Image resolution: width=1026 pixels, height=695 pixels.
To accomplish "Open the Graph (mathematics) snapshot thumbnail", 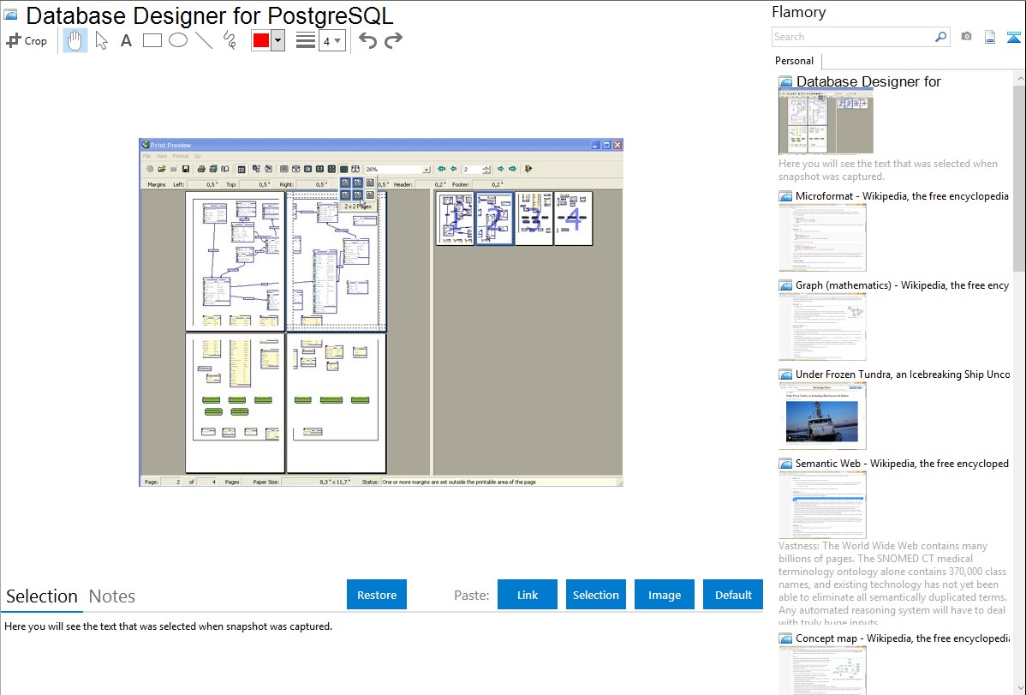I will (x=822, y=327).
